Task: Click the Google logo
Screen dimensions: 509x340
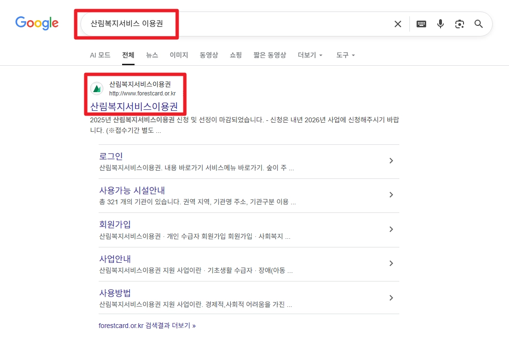Action: pos(37,23)
